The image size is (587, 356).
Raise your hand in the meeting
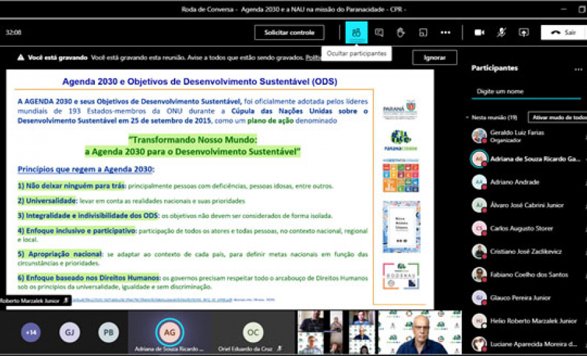point(401,32)
